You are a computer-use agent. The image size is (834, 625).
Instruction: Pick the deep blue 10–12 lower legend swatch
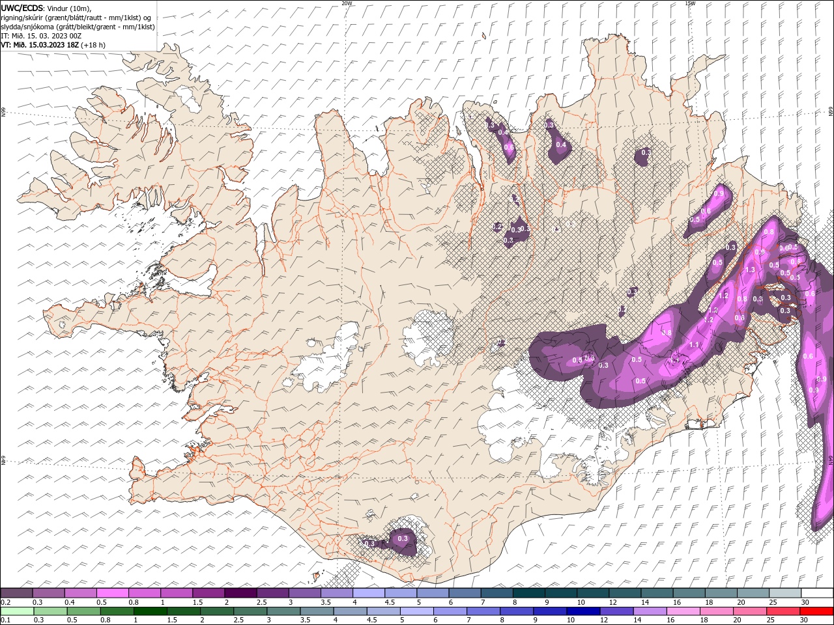coord(583,611)
